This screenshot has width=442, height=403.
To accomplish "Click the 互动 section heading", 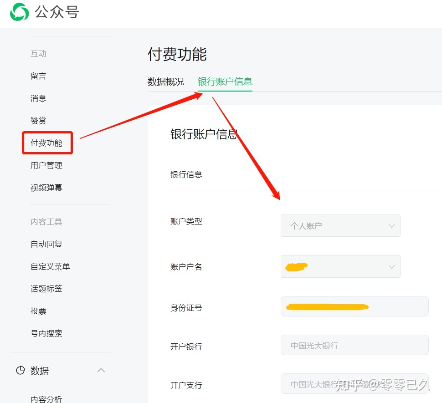I will coord(38,54).
